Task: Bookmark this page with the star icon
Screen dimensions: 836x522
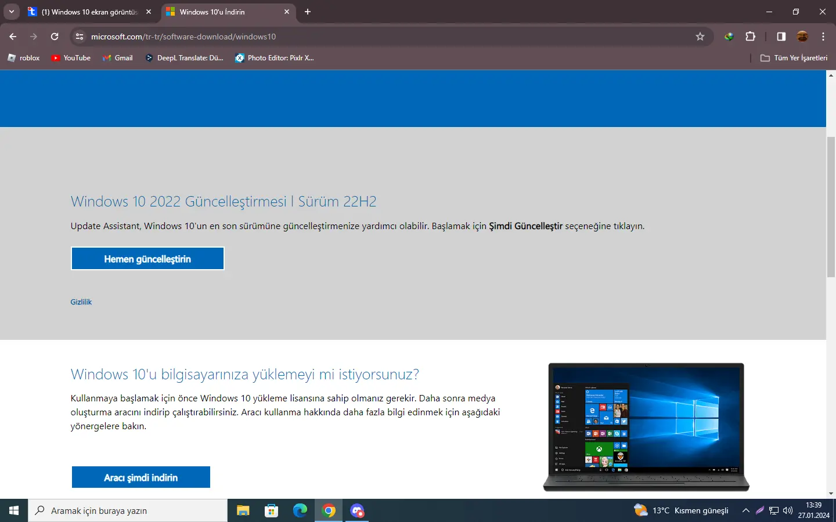Action: point(700,37)
